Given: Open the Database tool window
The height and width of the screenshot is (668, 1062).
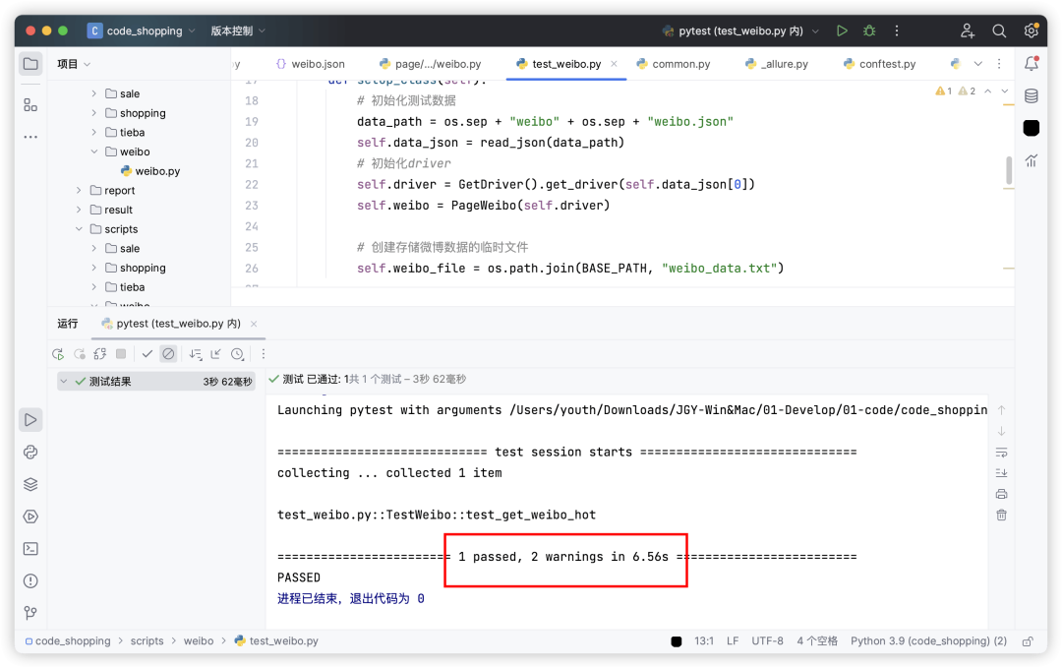Looking at the screenshot, I should point(1031,96).
